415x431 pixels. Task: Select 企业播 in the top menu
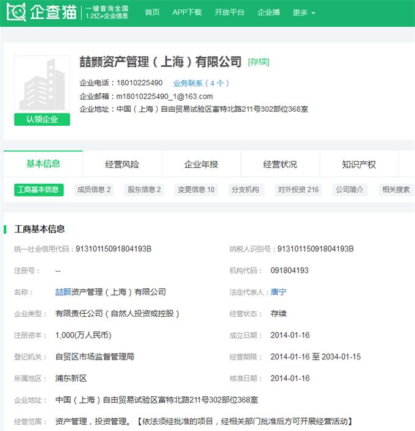269,12
